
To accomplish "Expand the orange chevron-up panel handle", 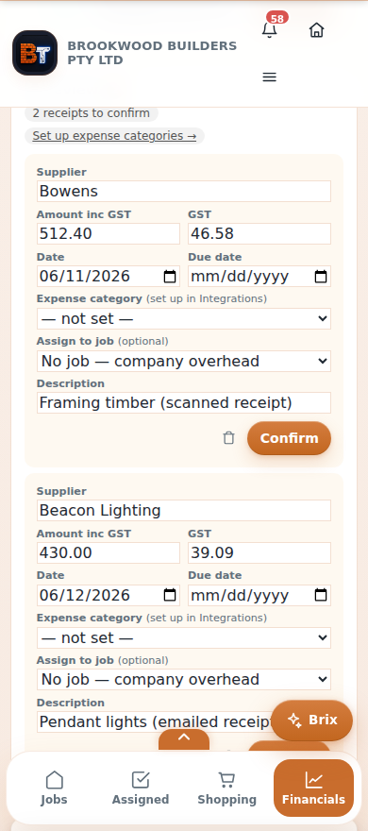I will [184, 738].
